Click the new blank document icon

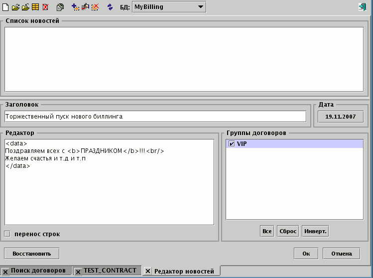click(5, 7)
